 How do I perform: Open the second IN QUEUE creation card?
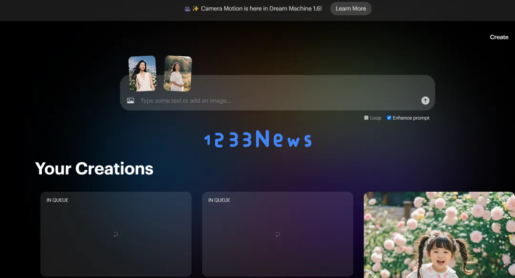click(278, 234)
